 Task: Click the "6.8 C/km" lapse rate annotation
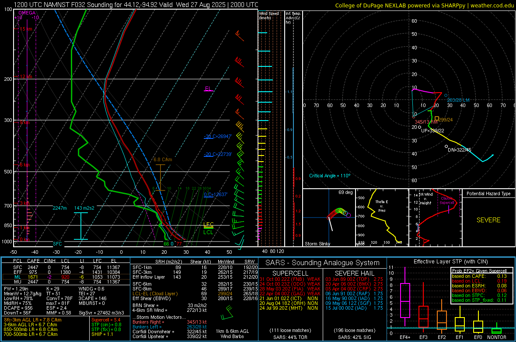click(163, 159)
